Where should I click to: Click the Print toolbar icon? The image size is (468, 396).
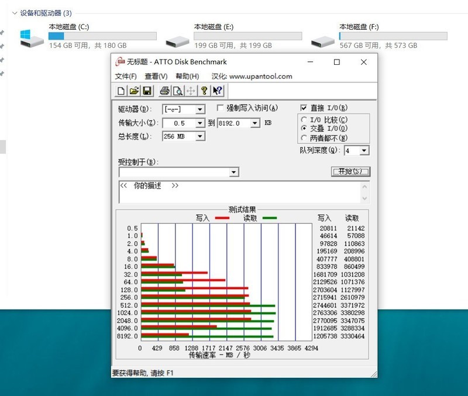click(x=164, y=91)
